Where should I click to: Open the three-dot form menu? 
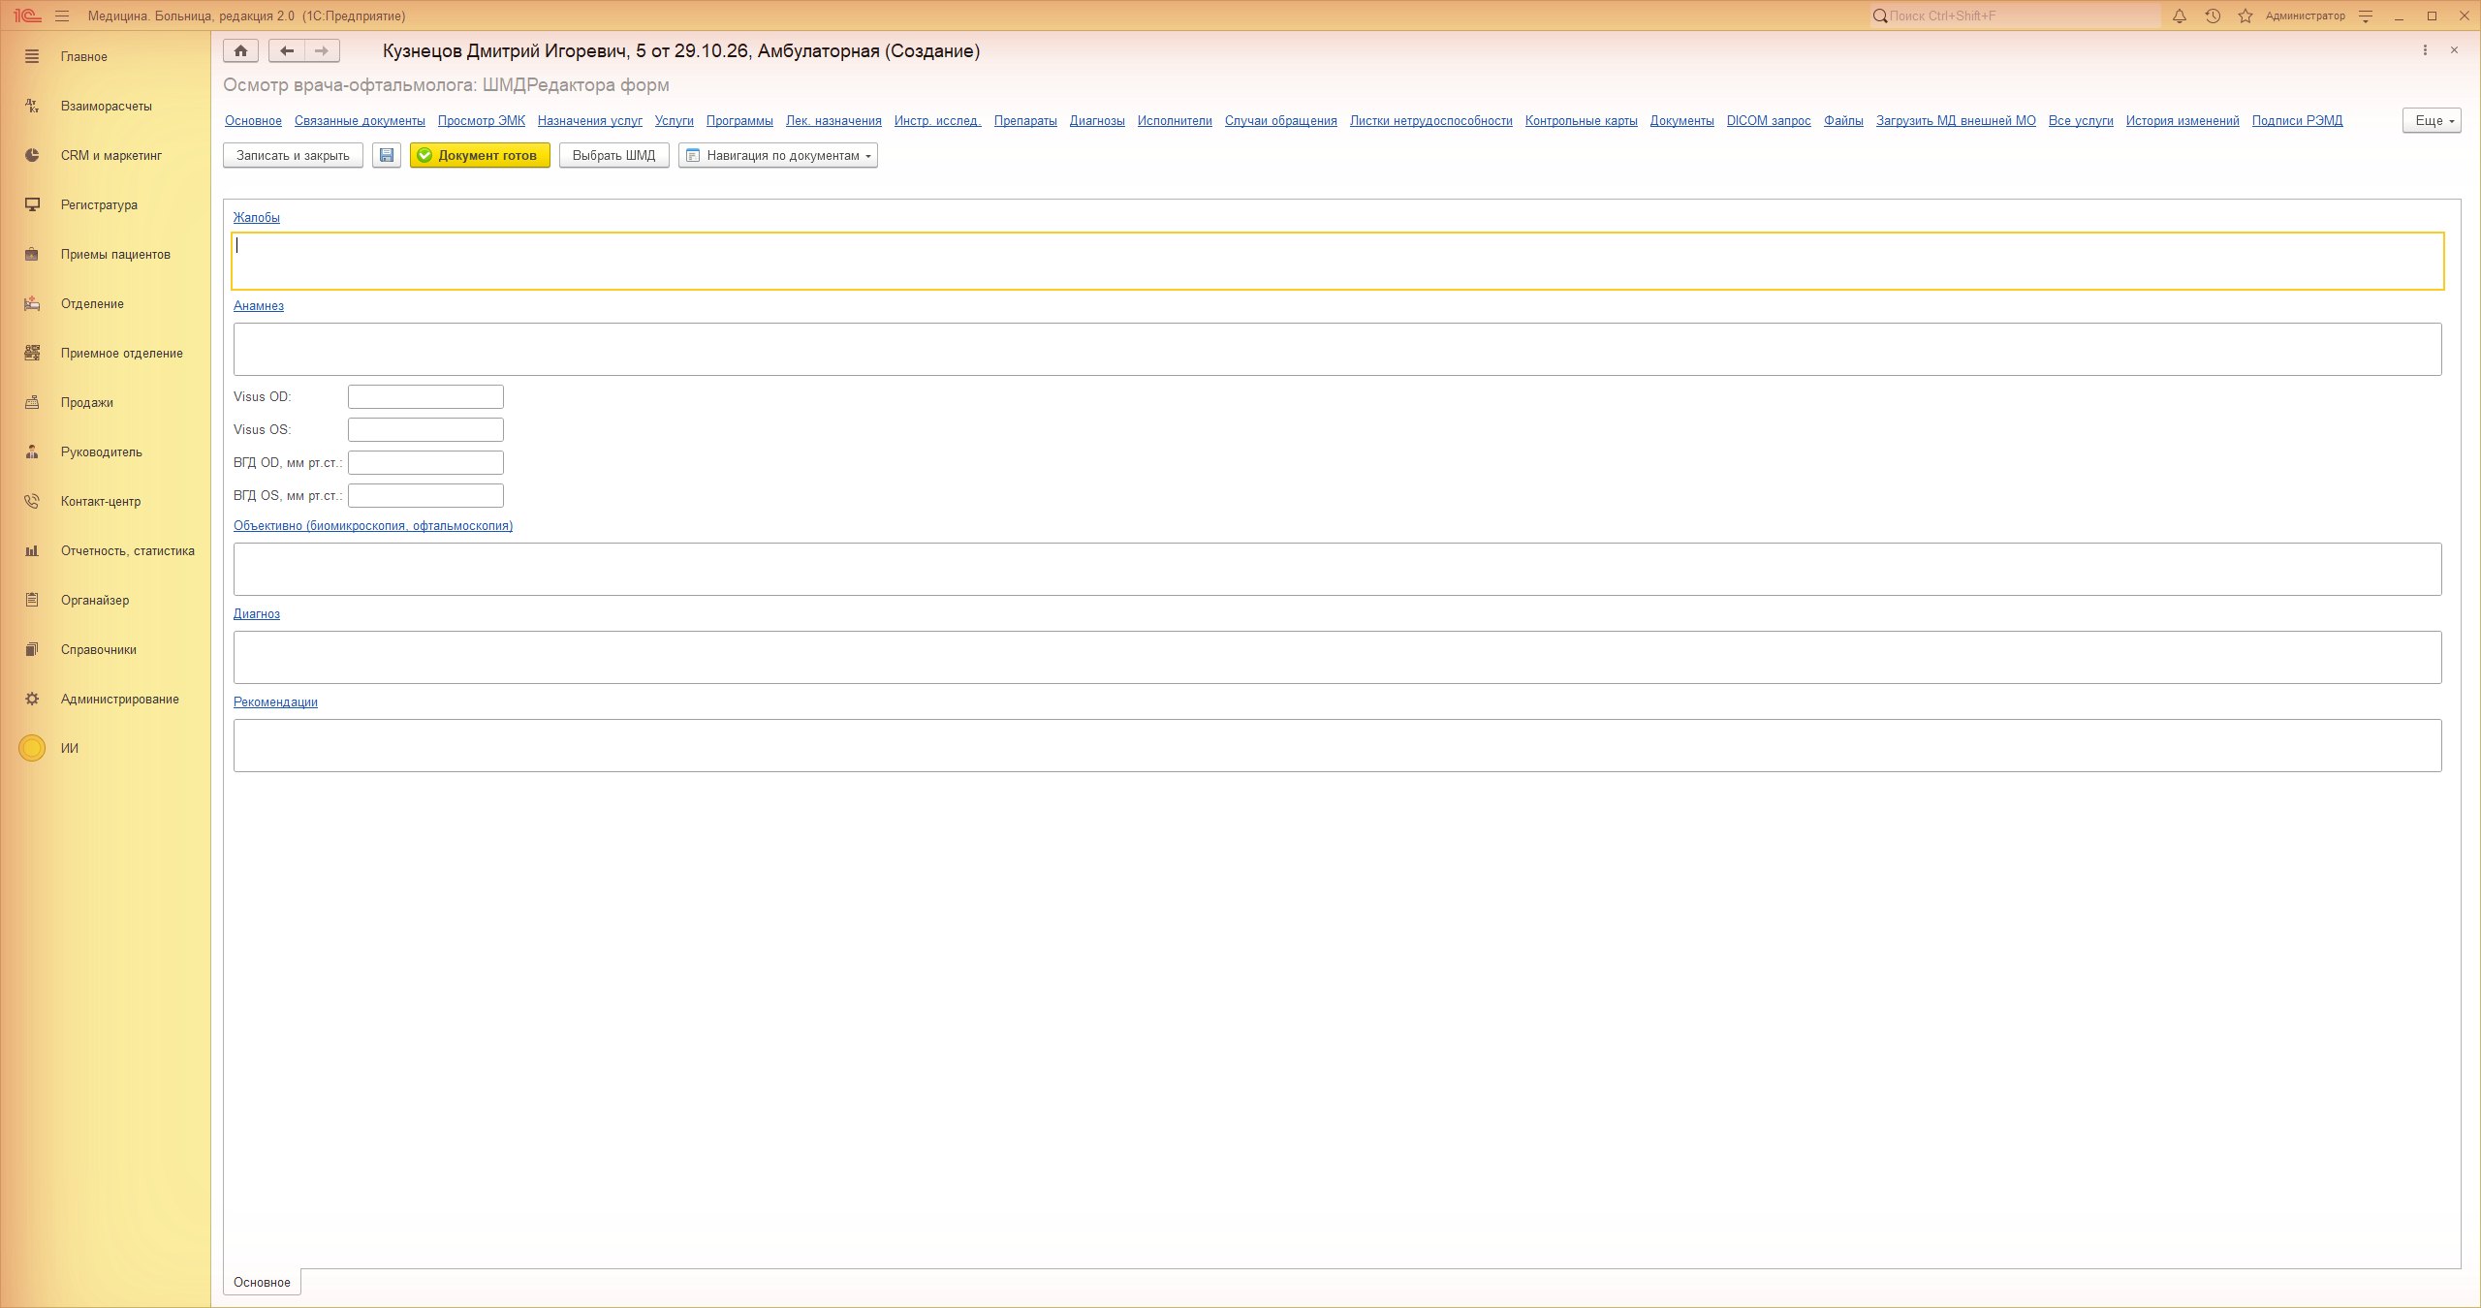pyautogui.click(x=2425, y=50)
